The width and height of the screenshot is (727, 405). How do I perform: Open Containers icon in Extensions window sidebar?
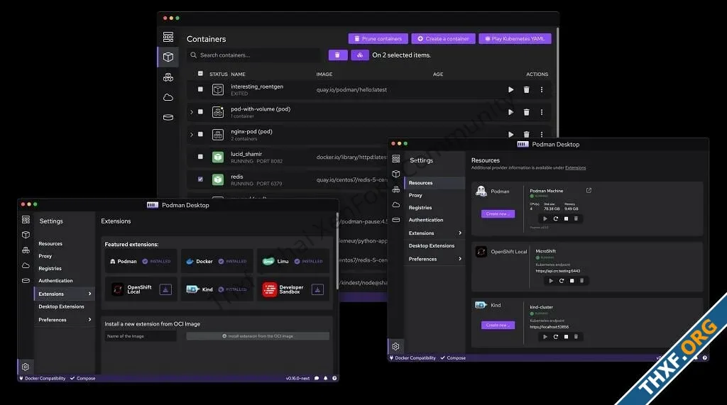[x=26, y=235]
